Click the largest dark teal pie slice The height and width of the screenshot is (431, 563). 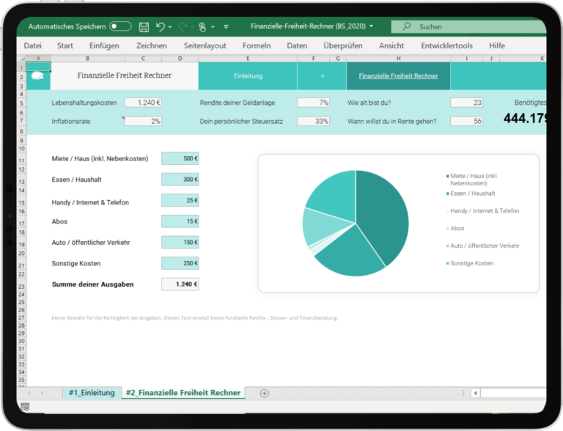point(384,215)
